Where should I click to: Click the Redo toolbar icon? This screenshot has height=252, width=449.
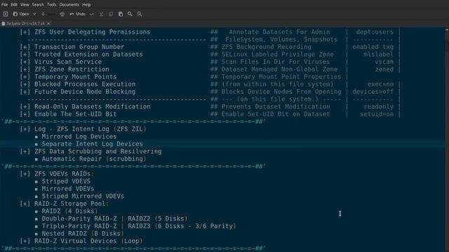[92, 14]
